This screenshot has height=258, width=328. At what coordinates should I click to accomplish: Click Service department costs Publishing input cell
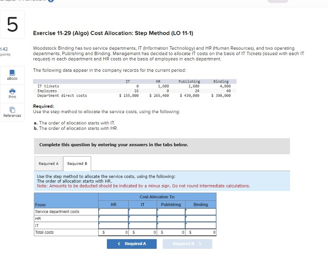pyautogui.click(x=171, y=212)
